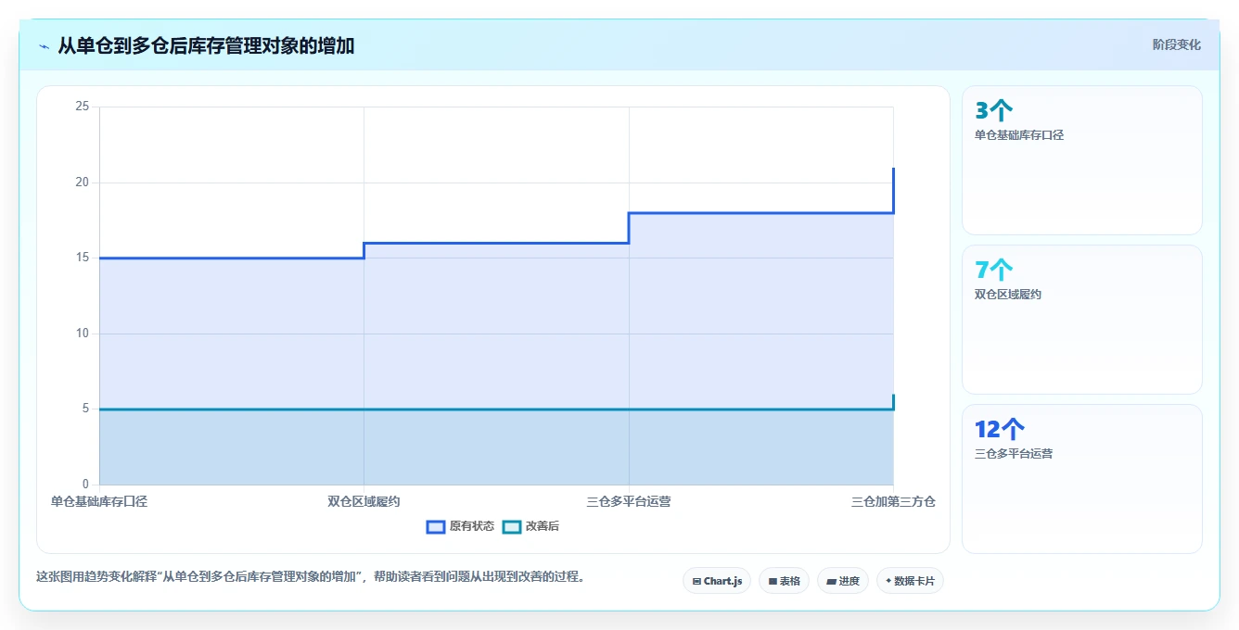Click the 数据卡片 tag star icon
Viewport: 1239px width, 630px height.
[888, 581]
